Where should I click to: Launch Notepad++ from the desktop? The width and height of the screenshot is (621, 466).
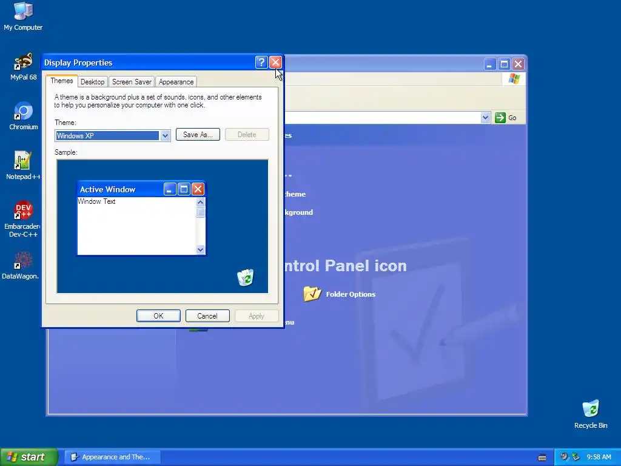[x=23, y=166]
